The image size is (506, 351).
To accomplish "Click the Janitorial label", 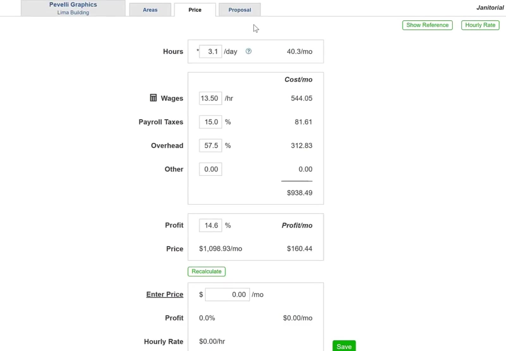I will click(x=490, y=8).
